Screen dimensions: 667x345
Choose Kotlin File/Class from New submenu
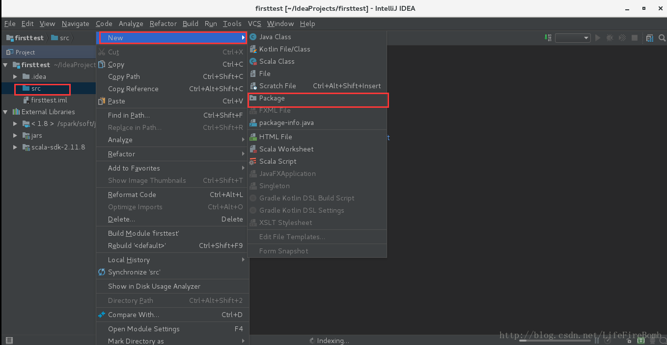click(318, 49)
